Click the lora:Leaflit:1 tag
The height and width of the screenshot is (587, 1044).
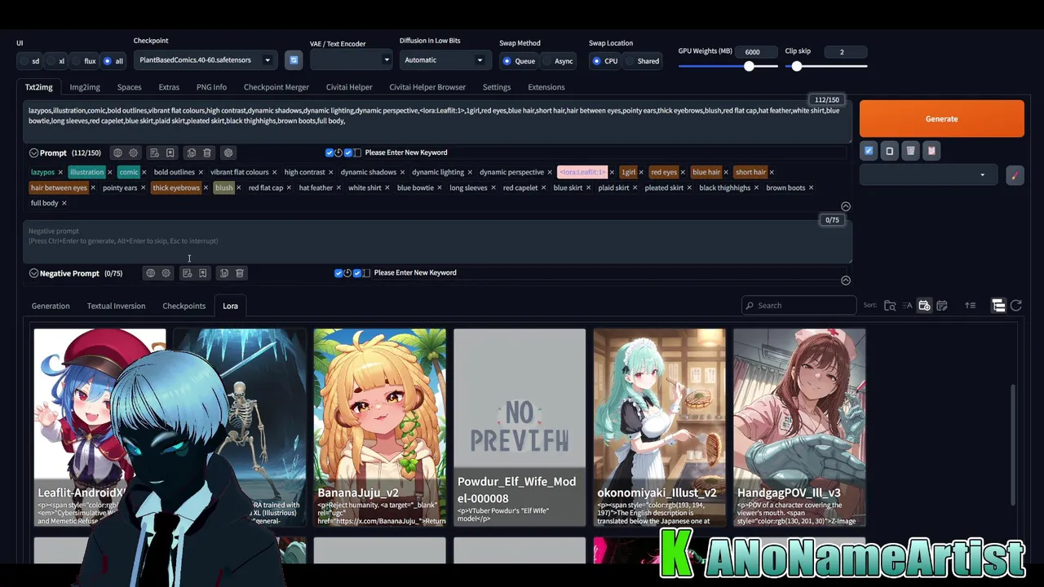(582, 172)
